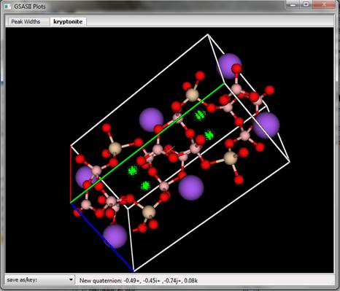This screenshot has height=291, width=340.
Task: Select the lowest purple atom near the blue axis
Action: 115,236
